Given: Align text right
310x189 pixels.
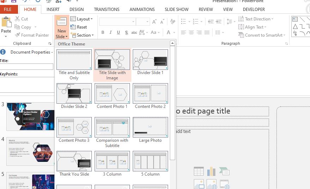Looking at the screenshot, I should (199, 32).
